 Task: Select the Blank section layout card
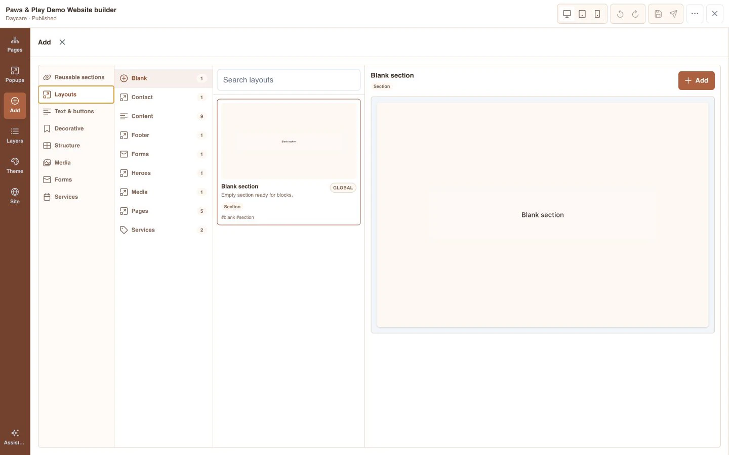coord(289,162)
